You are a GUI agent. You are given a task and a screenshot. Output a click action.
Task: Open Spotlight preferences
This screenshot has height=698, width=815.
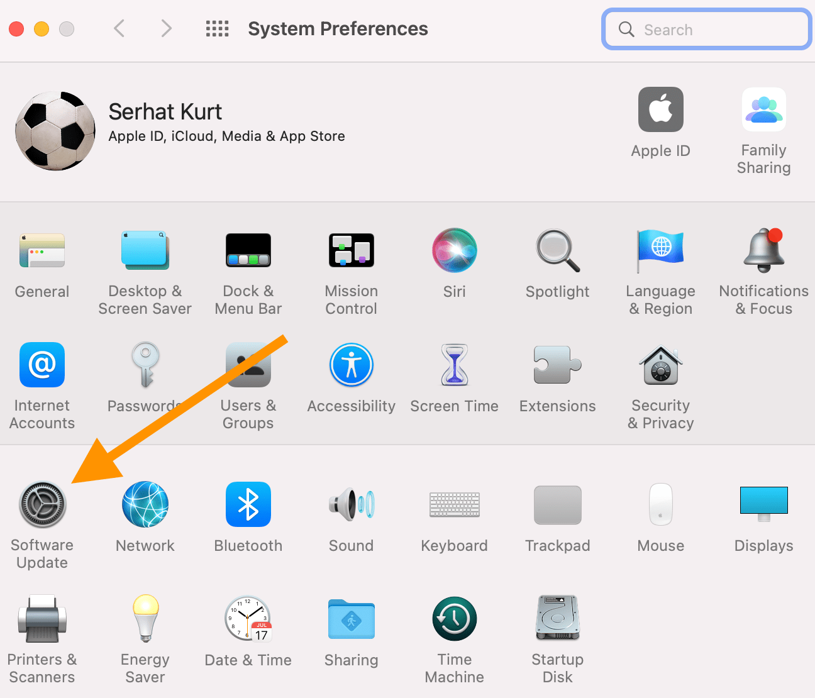[x=558, y=250]
